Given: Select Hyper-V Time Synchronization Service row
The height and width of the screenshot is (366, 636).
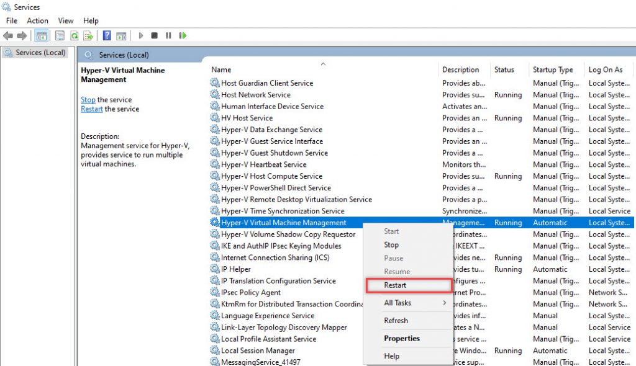Looking at the screenshot, I should (421, 211).
